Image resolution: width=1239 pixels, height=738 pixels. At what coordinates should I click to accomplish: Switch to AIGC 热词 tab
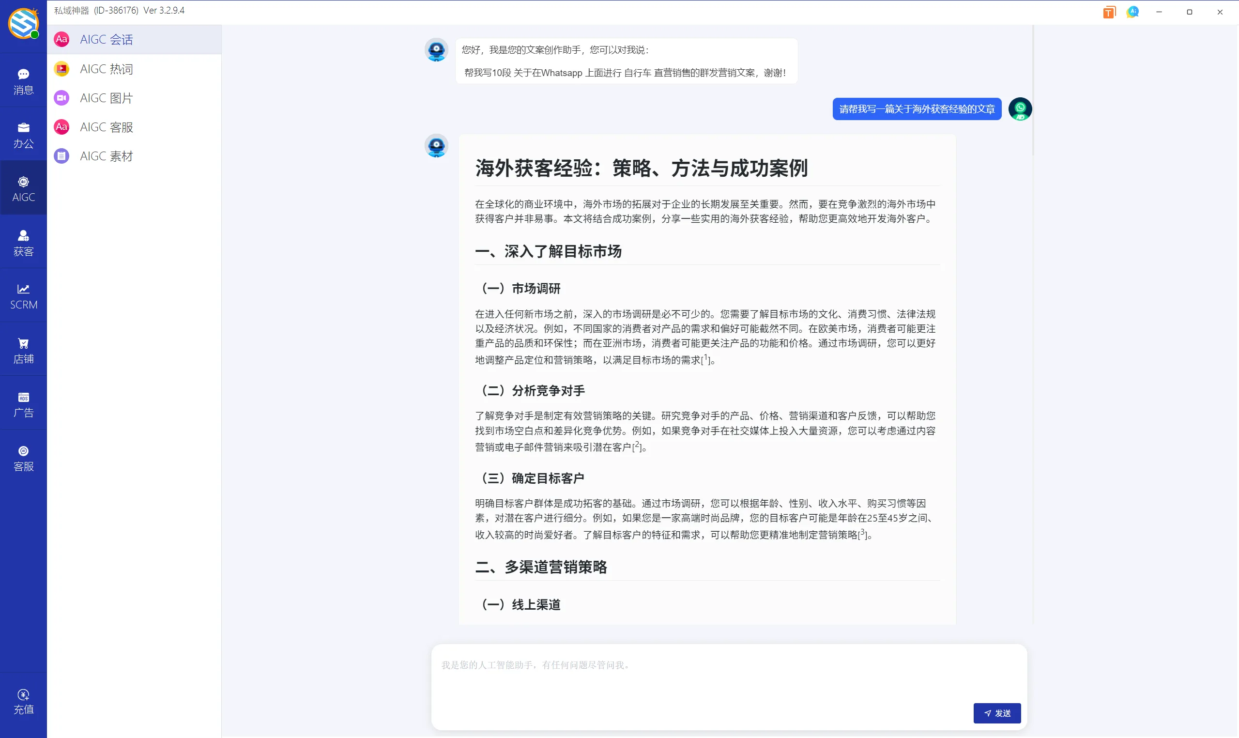106,69
